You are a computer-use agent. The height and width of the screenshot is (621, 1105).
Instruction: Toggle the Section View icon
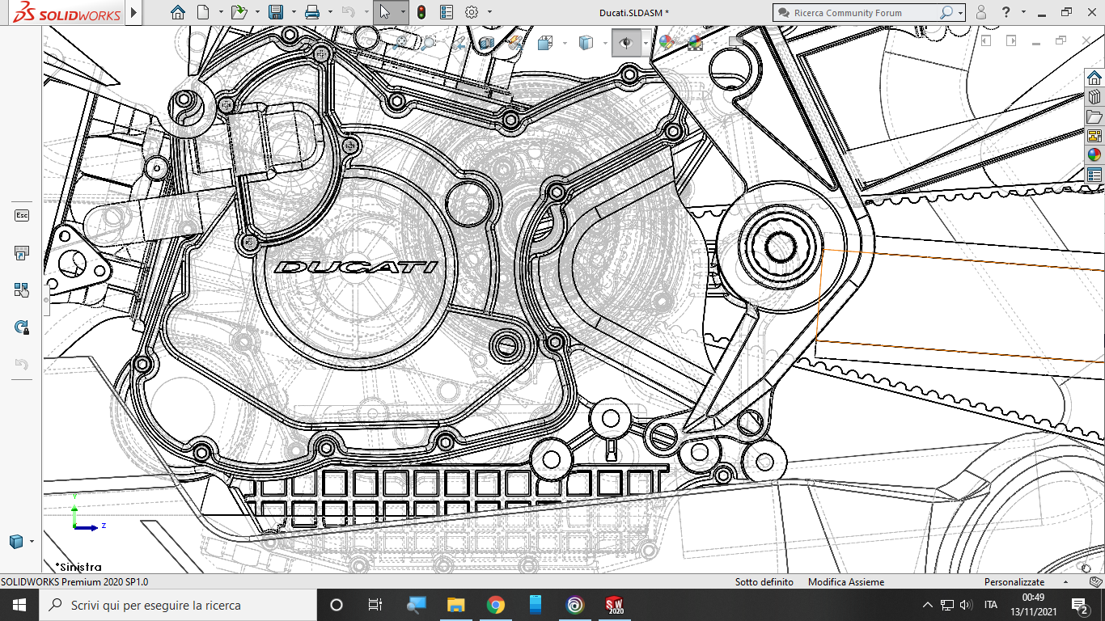[x=486, y=42]
